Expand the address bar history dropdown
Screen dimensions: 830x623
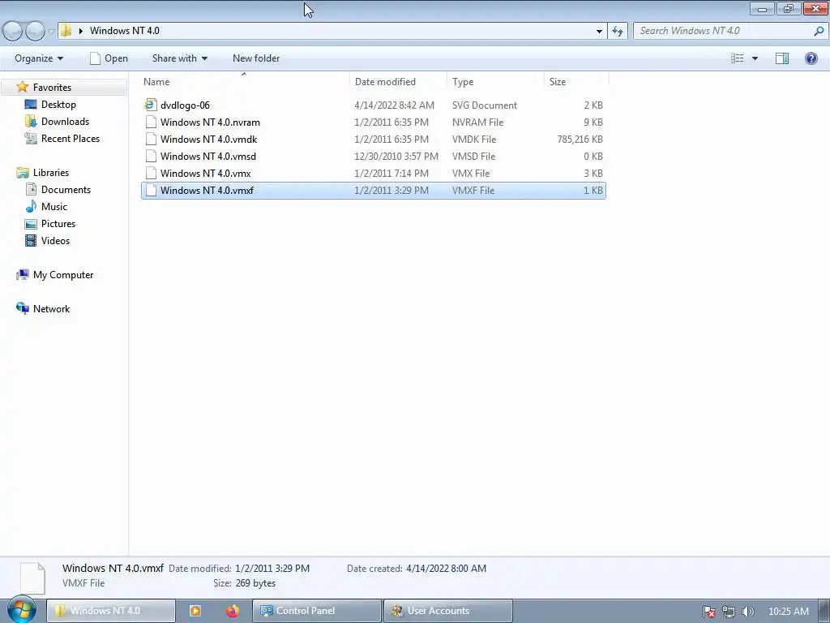point(599,32)
